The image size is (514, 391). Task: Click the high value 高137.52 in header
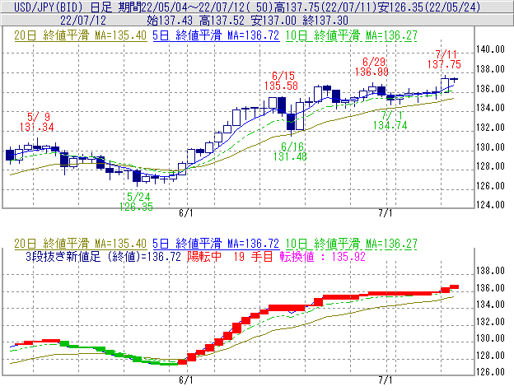tap(222, 21)
